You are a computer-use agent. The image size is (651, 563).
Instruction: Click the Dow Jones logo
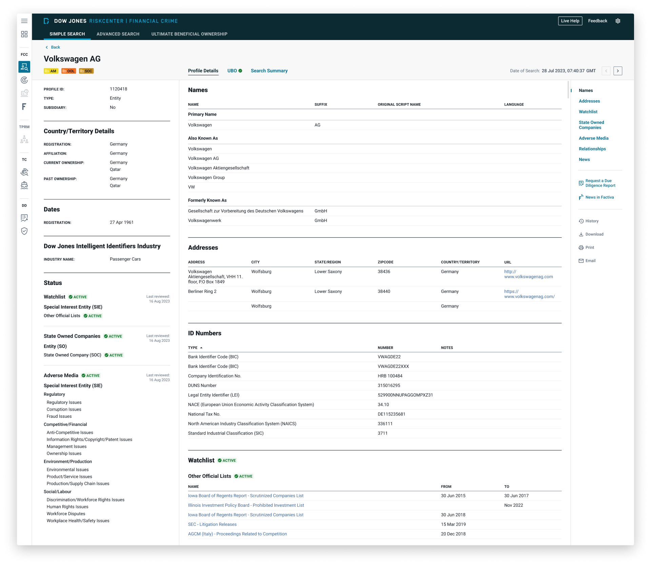tap(46, 21)
